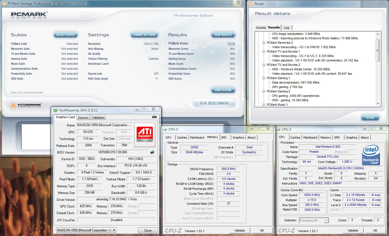Click the green BIOS save icon in GPU-Z

point(152,152)
